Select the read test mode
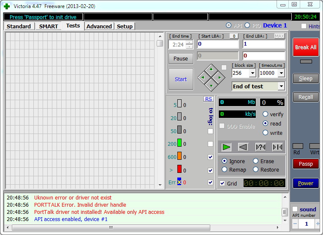 coord(265,123)
